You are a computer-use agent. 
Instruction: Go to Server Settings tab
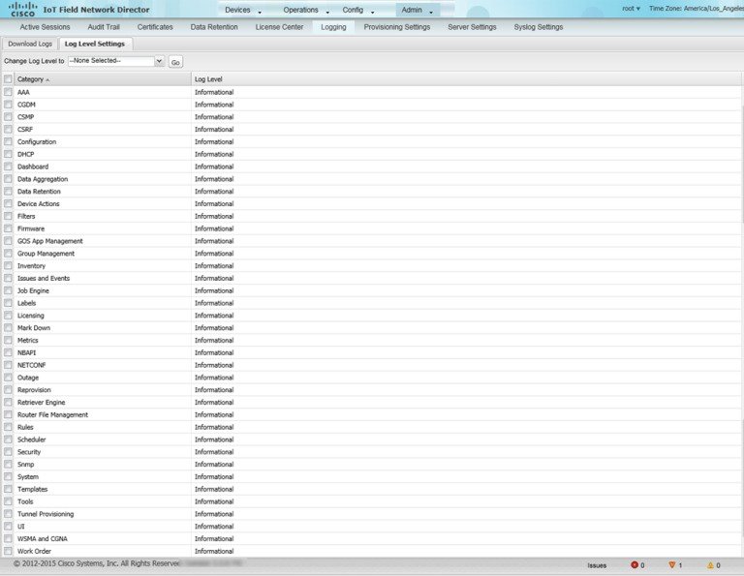tap(472, 27)
